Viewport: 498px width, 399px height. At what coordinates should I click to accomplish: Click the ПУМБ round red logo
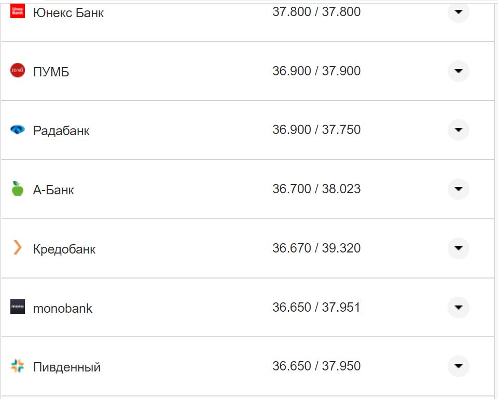pos(18,70)
